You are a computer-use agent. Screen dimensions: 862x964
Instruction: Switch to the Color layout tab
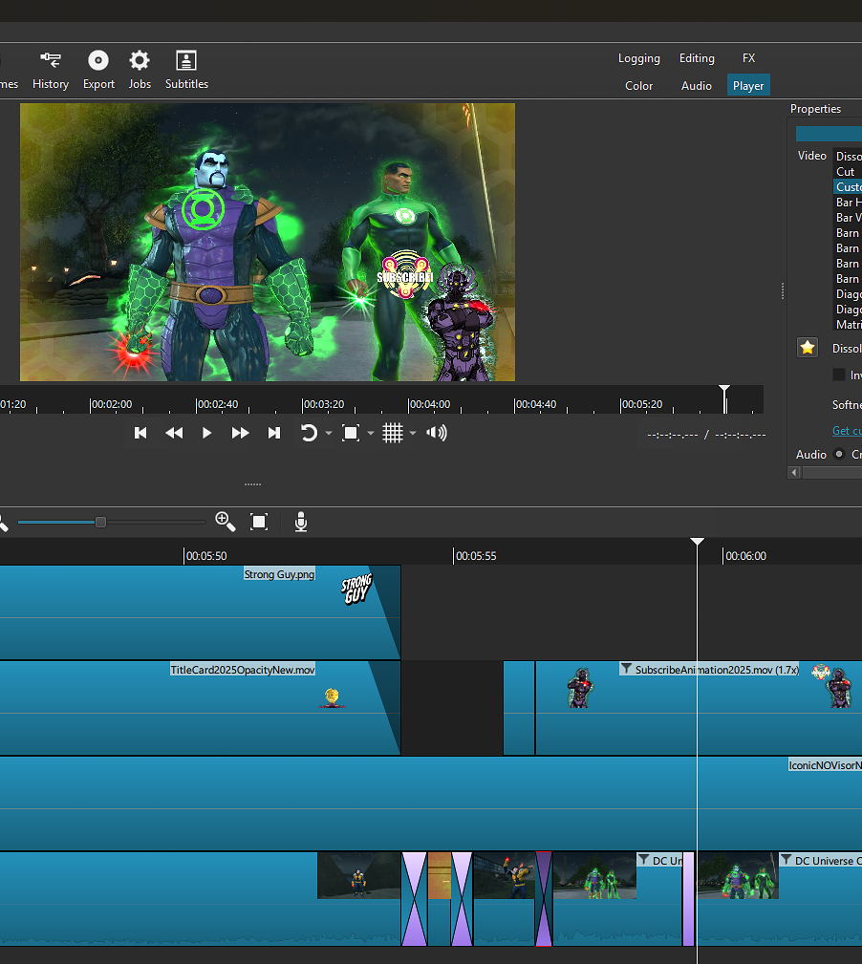(638, 86)
